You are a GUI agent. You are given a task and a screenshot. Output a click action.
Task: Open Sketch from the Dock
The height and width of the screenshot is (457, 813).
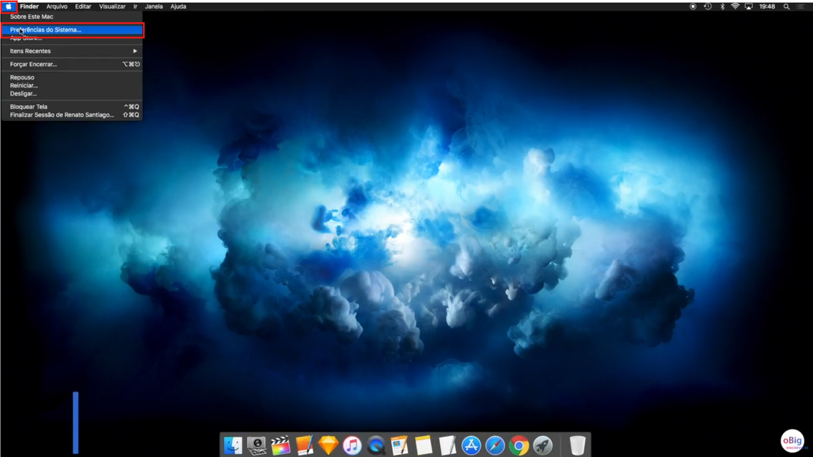pos(328,445)
